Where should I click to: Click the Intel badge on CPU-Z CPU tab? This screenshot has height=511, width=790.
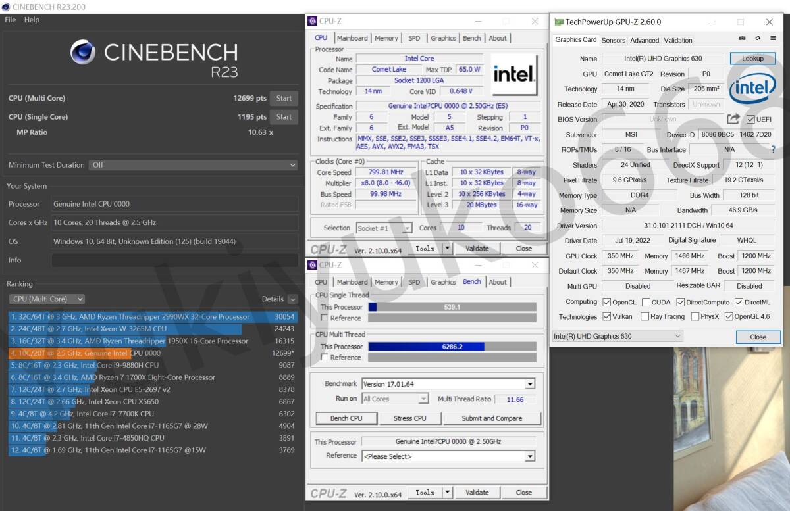(515, 74)
